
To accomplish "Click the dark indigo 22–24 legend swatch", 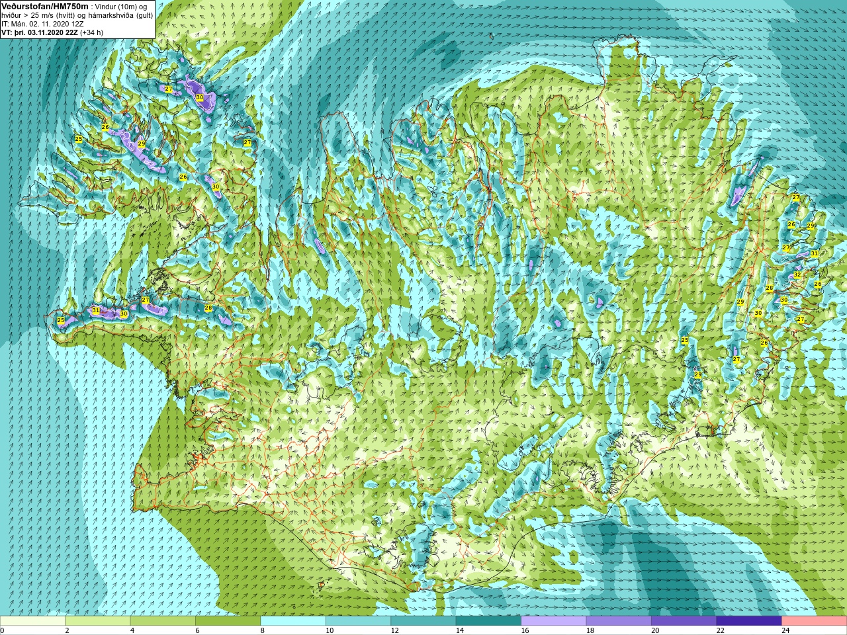I will tap(749, 621).
